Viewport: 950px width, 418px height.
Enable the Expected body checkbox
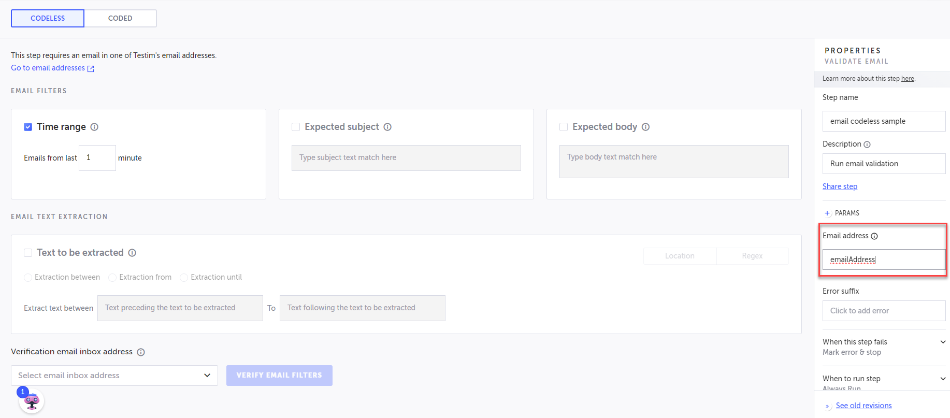(x=564, y=127)
